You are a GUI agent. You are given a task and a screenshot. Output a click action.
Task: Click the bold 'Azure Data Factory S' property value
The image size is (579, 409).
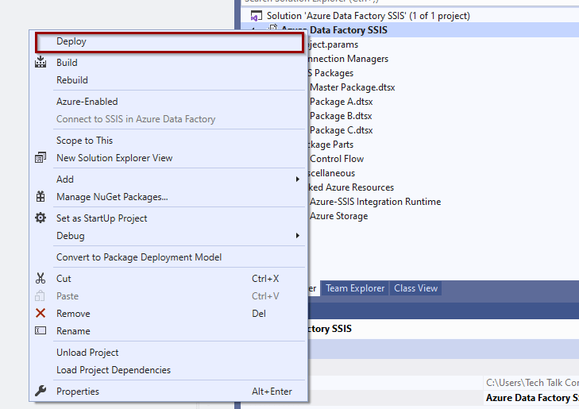click(x=532, y=398)
